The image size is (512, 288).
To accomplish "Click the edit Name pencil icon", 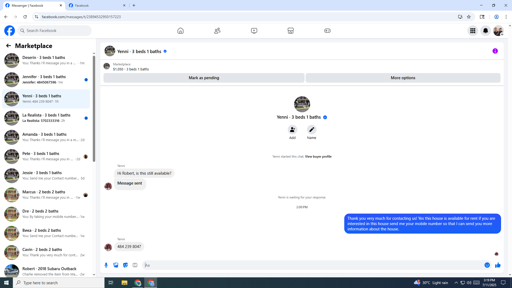I will pyautogui.click(x=312, y=130).
